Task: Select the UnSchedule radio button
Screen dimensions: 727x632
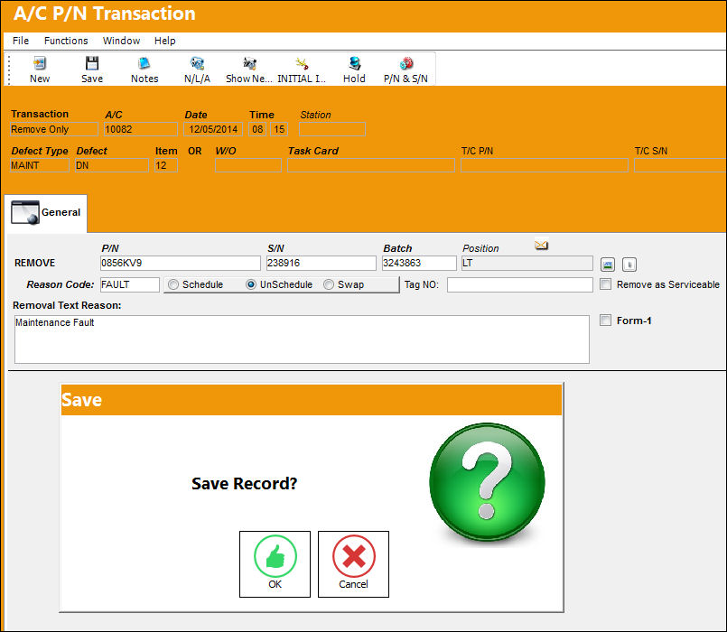Action: point(251,284)
